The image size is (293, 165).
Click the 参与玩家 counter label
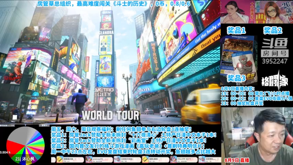click(x=7, y=125)
